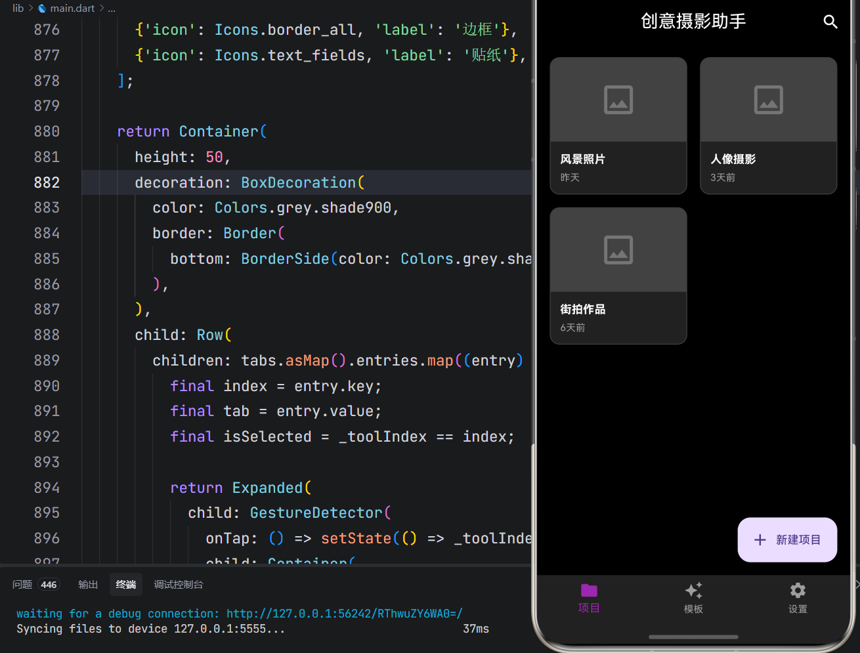Click 'return Container(' on line 880
860x653 pixels.
click(192, 131)
